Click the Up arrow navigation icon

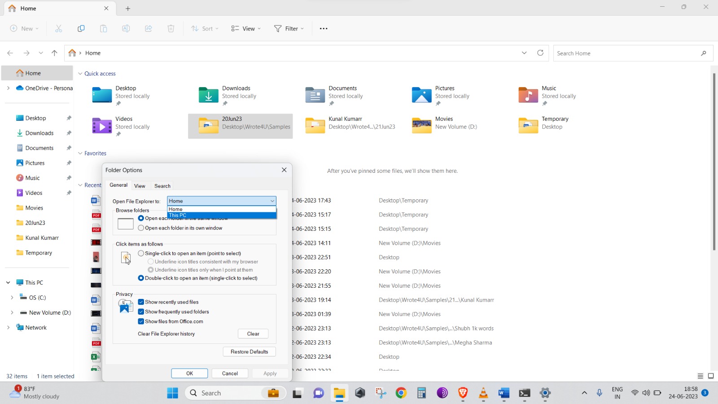pos(54,53)
